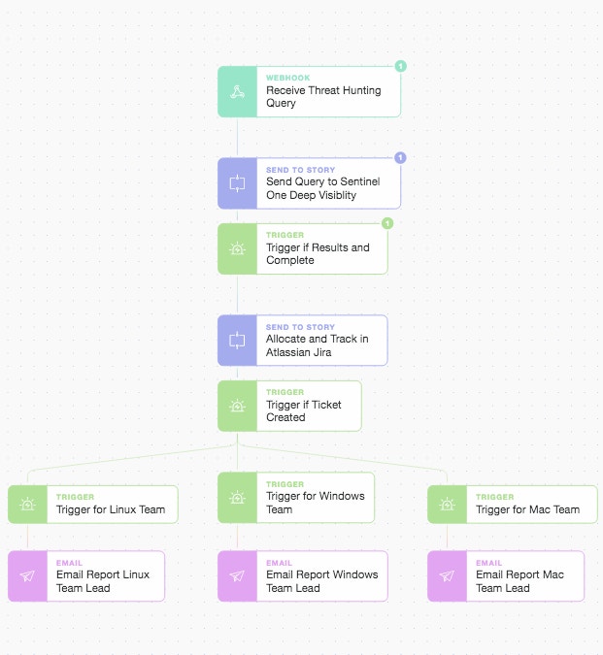Click the Trigger for Windows Team icon

click(x=237, y=498)
